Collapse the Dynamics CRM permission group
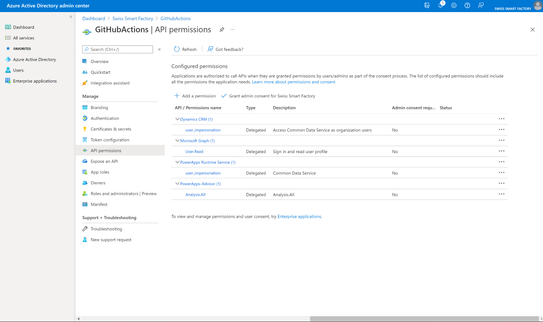 point(177,119)
